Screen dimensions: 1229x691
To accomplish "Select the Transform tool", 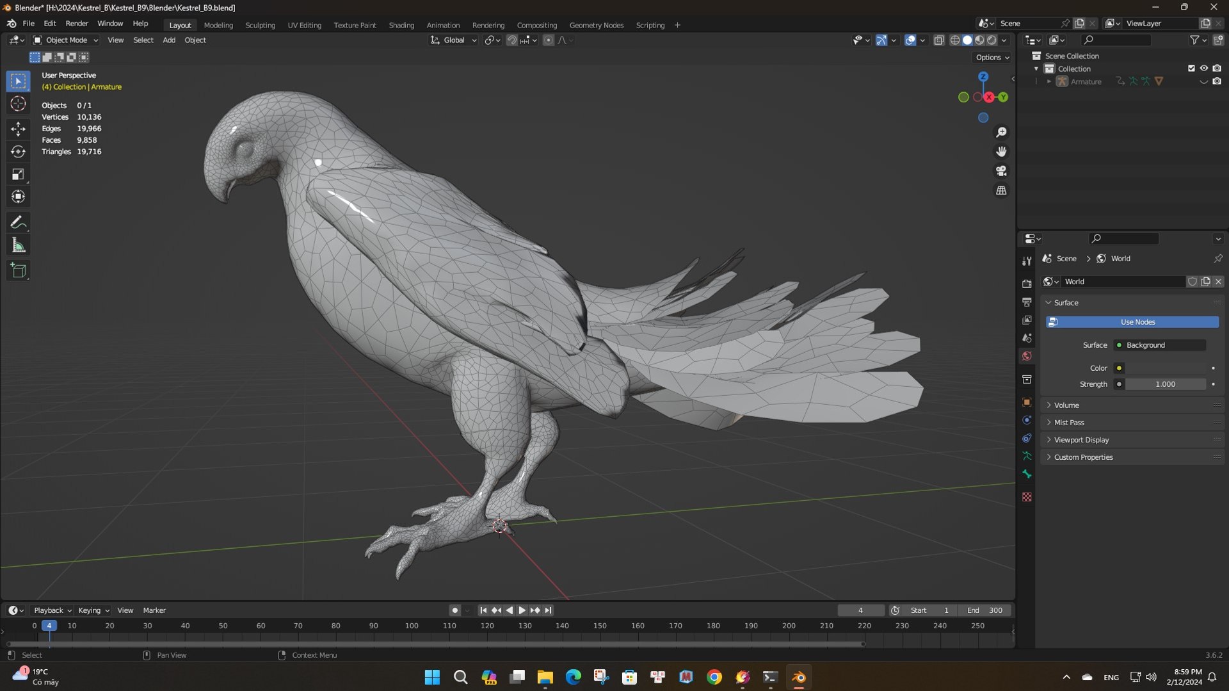I will pyautogui.click(x=18, y=197).
